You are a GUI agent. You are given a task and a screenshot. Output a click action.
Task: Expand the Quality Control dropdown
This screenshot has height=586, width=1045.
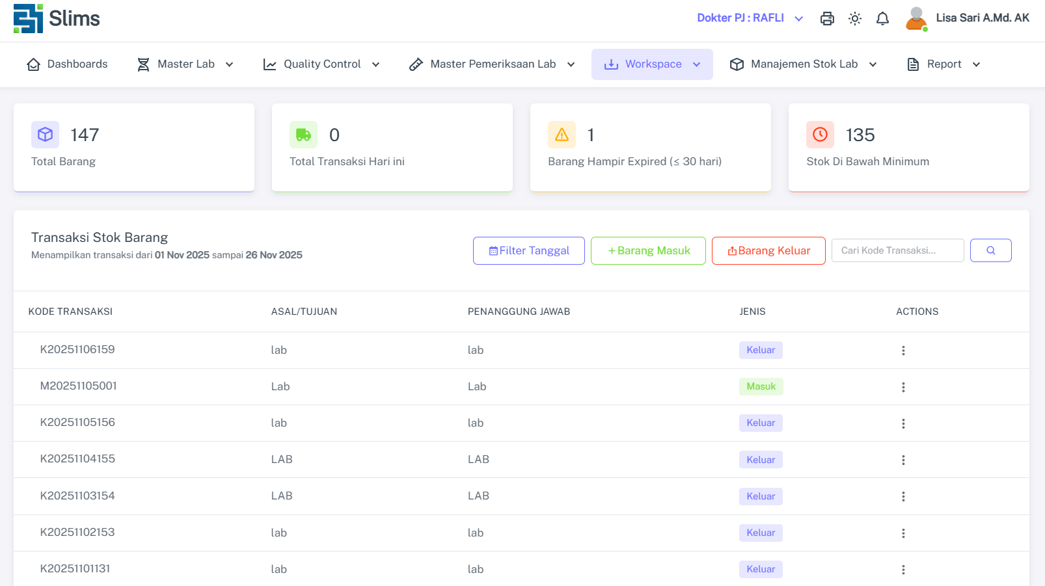coord(321,64)
